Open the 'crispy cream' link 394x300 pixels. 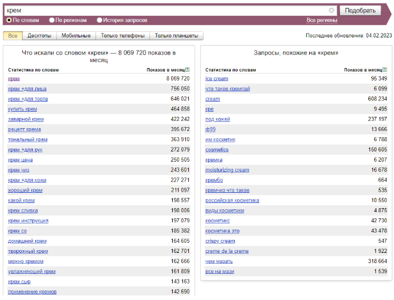click(x=220, y=241)
